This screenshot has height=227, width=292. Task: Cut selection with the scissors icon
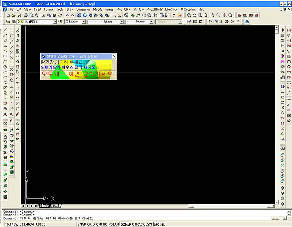tap(44, 15)
